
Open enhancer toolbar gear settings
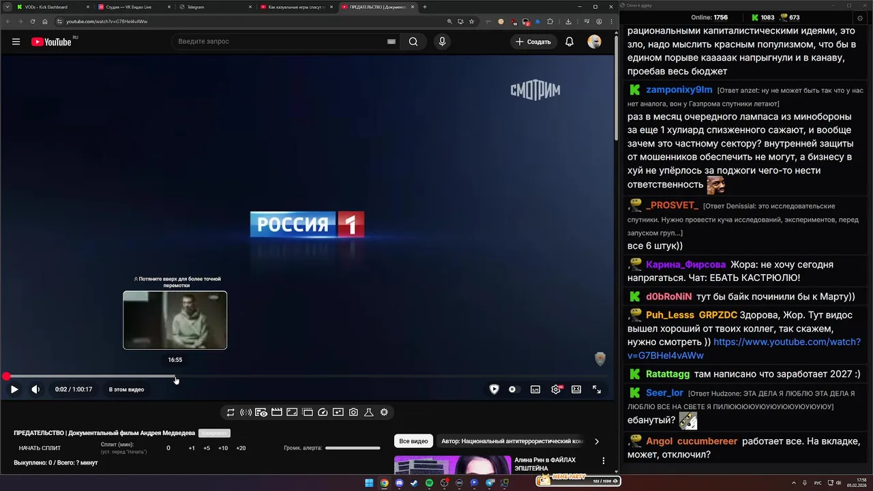click(x=384, y=412)
